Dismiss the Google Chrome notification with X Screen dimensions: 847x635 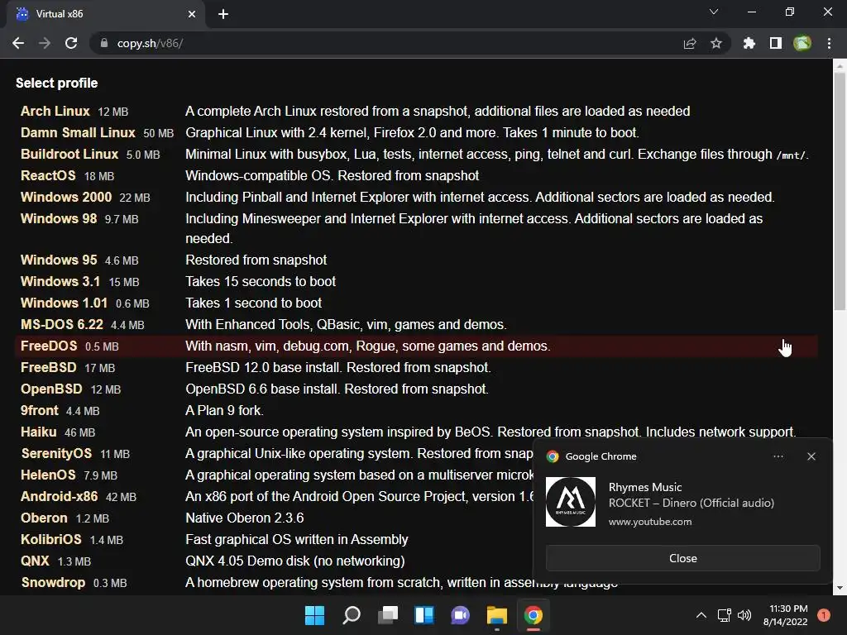(811, 456)
